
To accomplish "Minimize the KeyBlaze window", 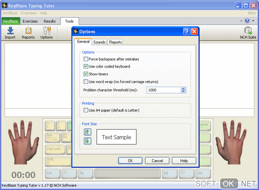I will click(x=238, y=5).
